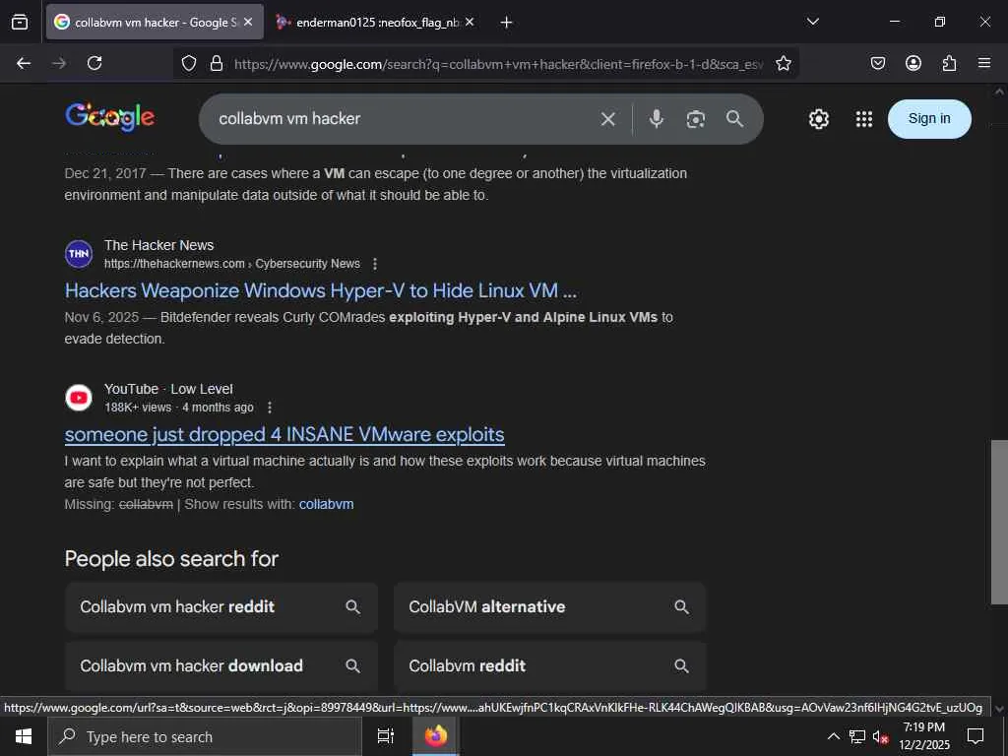
Task: Open Firefox View icon in tab bar
Action: tap(20, 23)
